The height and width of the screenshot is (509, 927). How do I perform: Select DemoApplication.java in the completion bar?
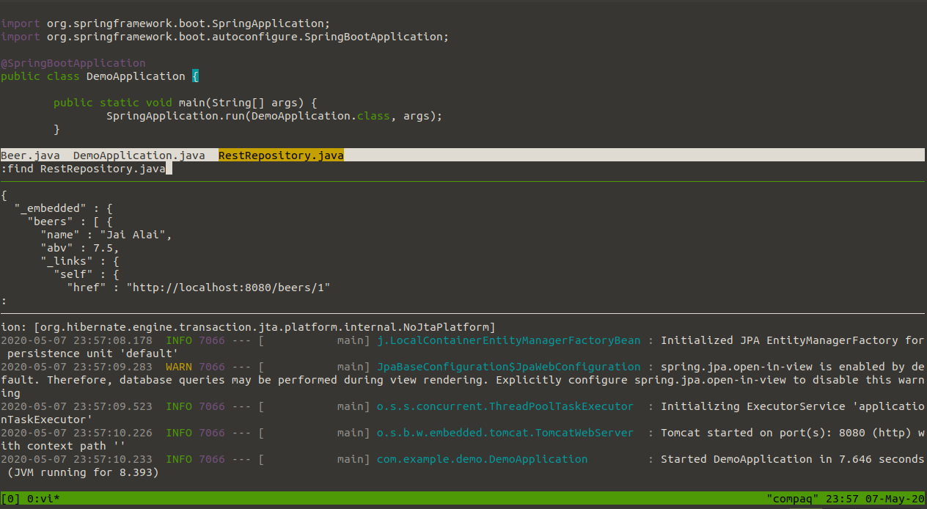[139, 155]
